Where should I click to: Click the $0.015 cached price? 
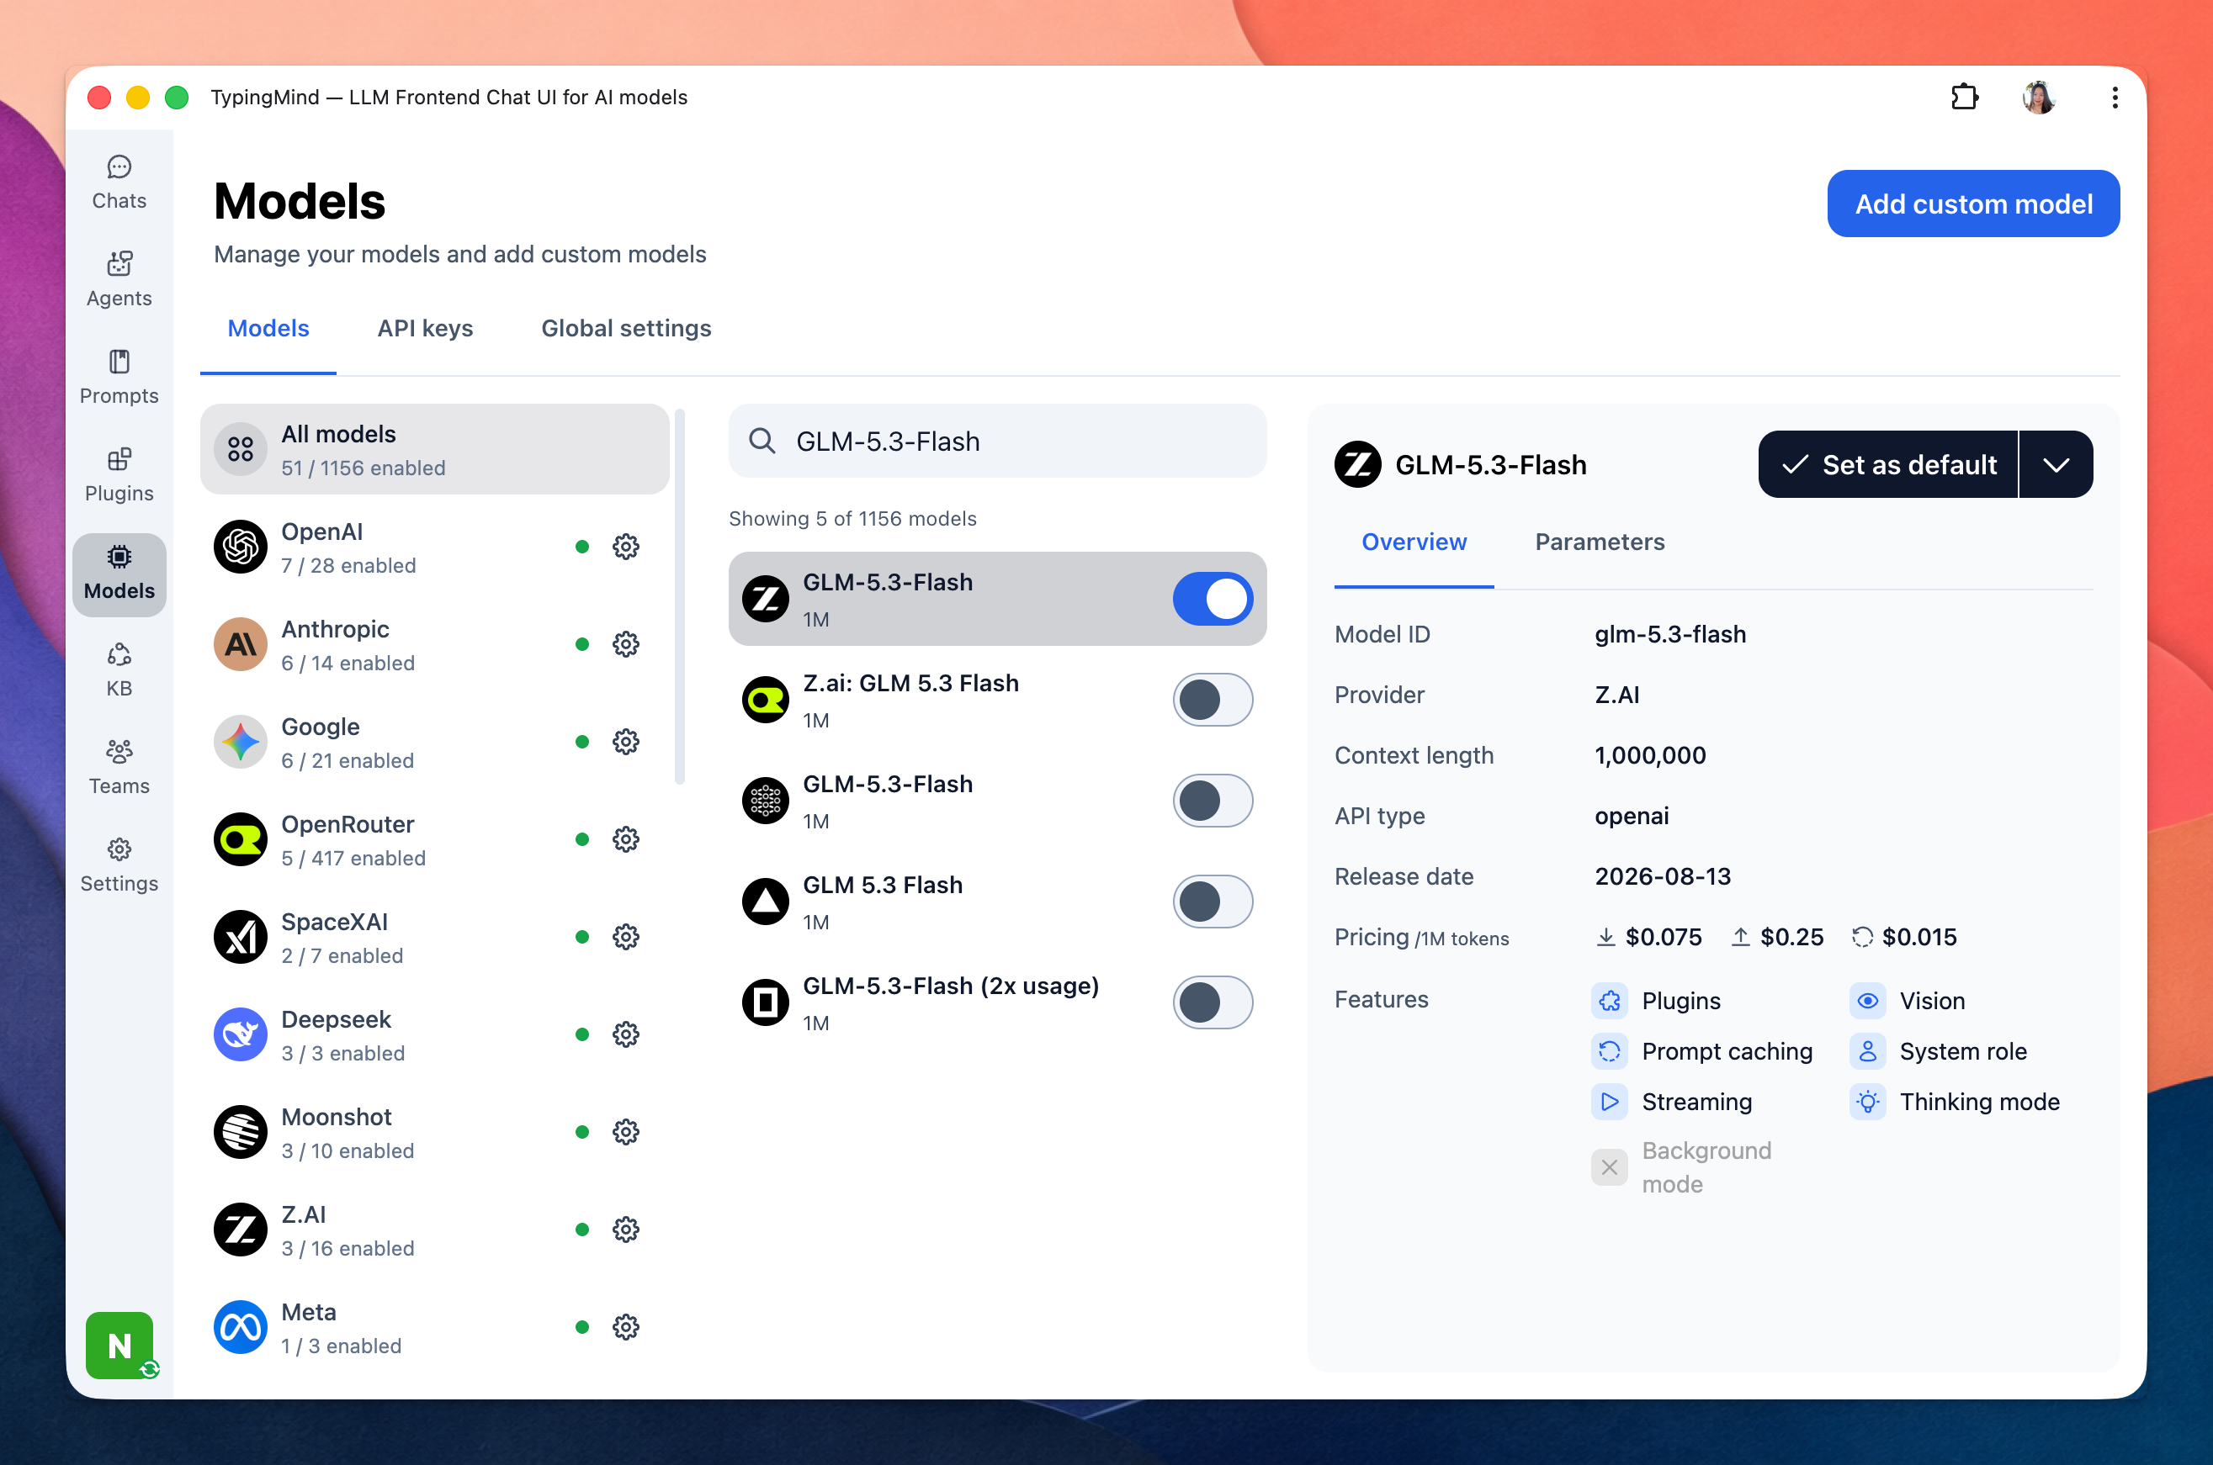pyautogui.click(x=1918, y=937)
